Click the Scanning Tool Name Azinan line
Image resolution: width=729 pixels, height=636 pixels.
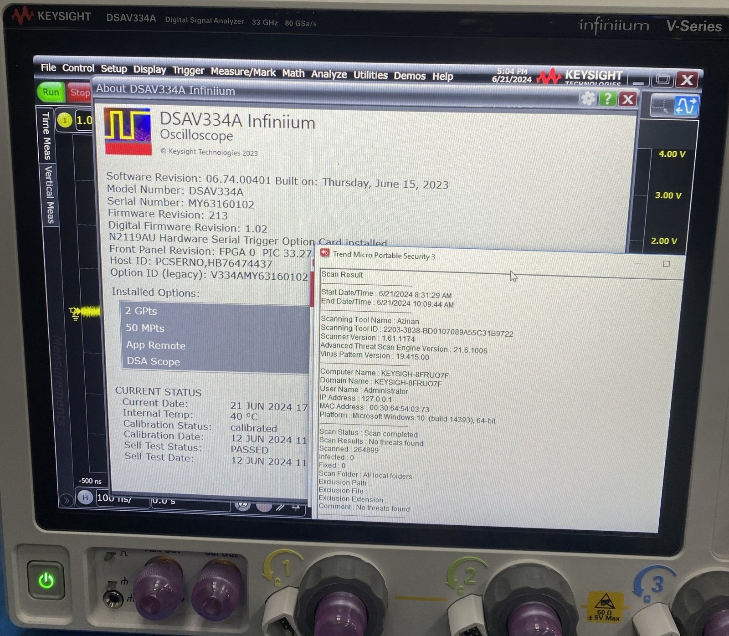(370, 320)
